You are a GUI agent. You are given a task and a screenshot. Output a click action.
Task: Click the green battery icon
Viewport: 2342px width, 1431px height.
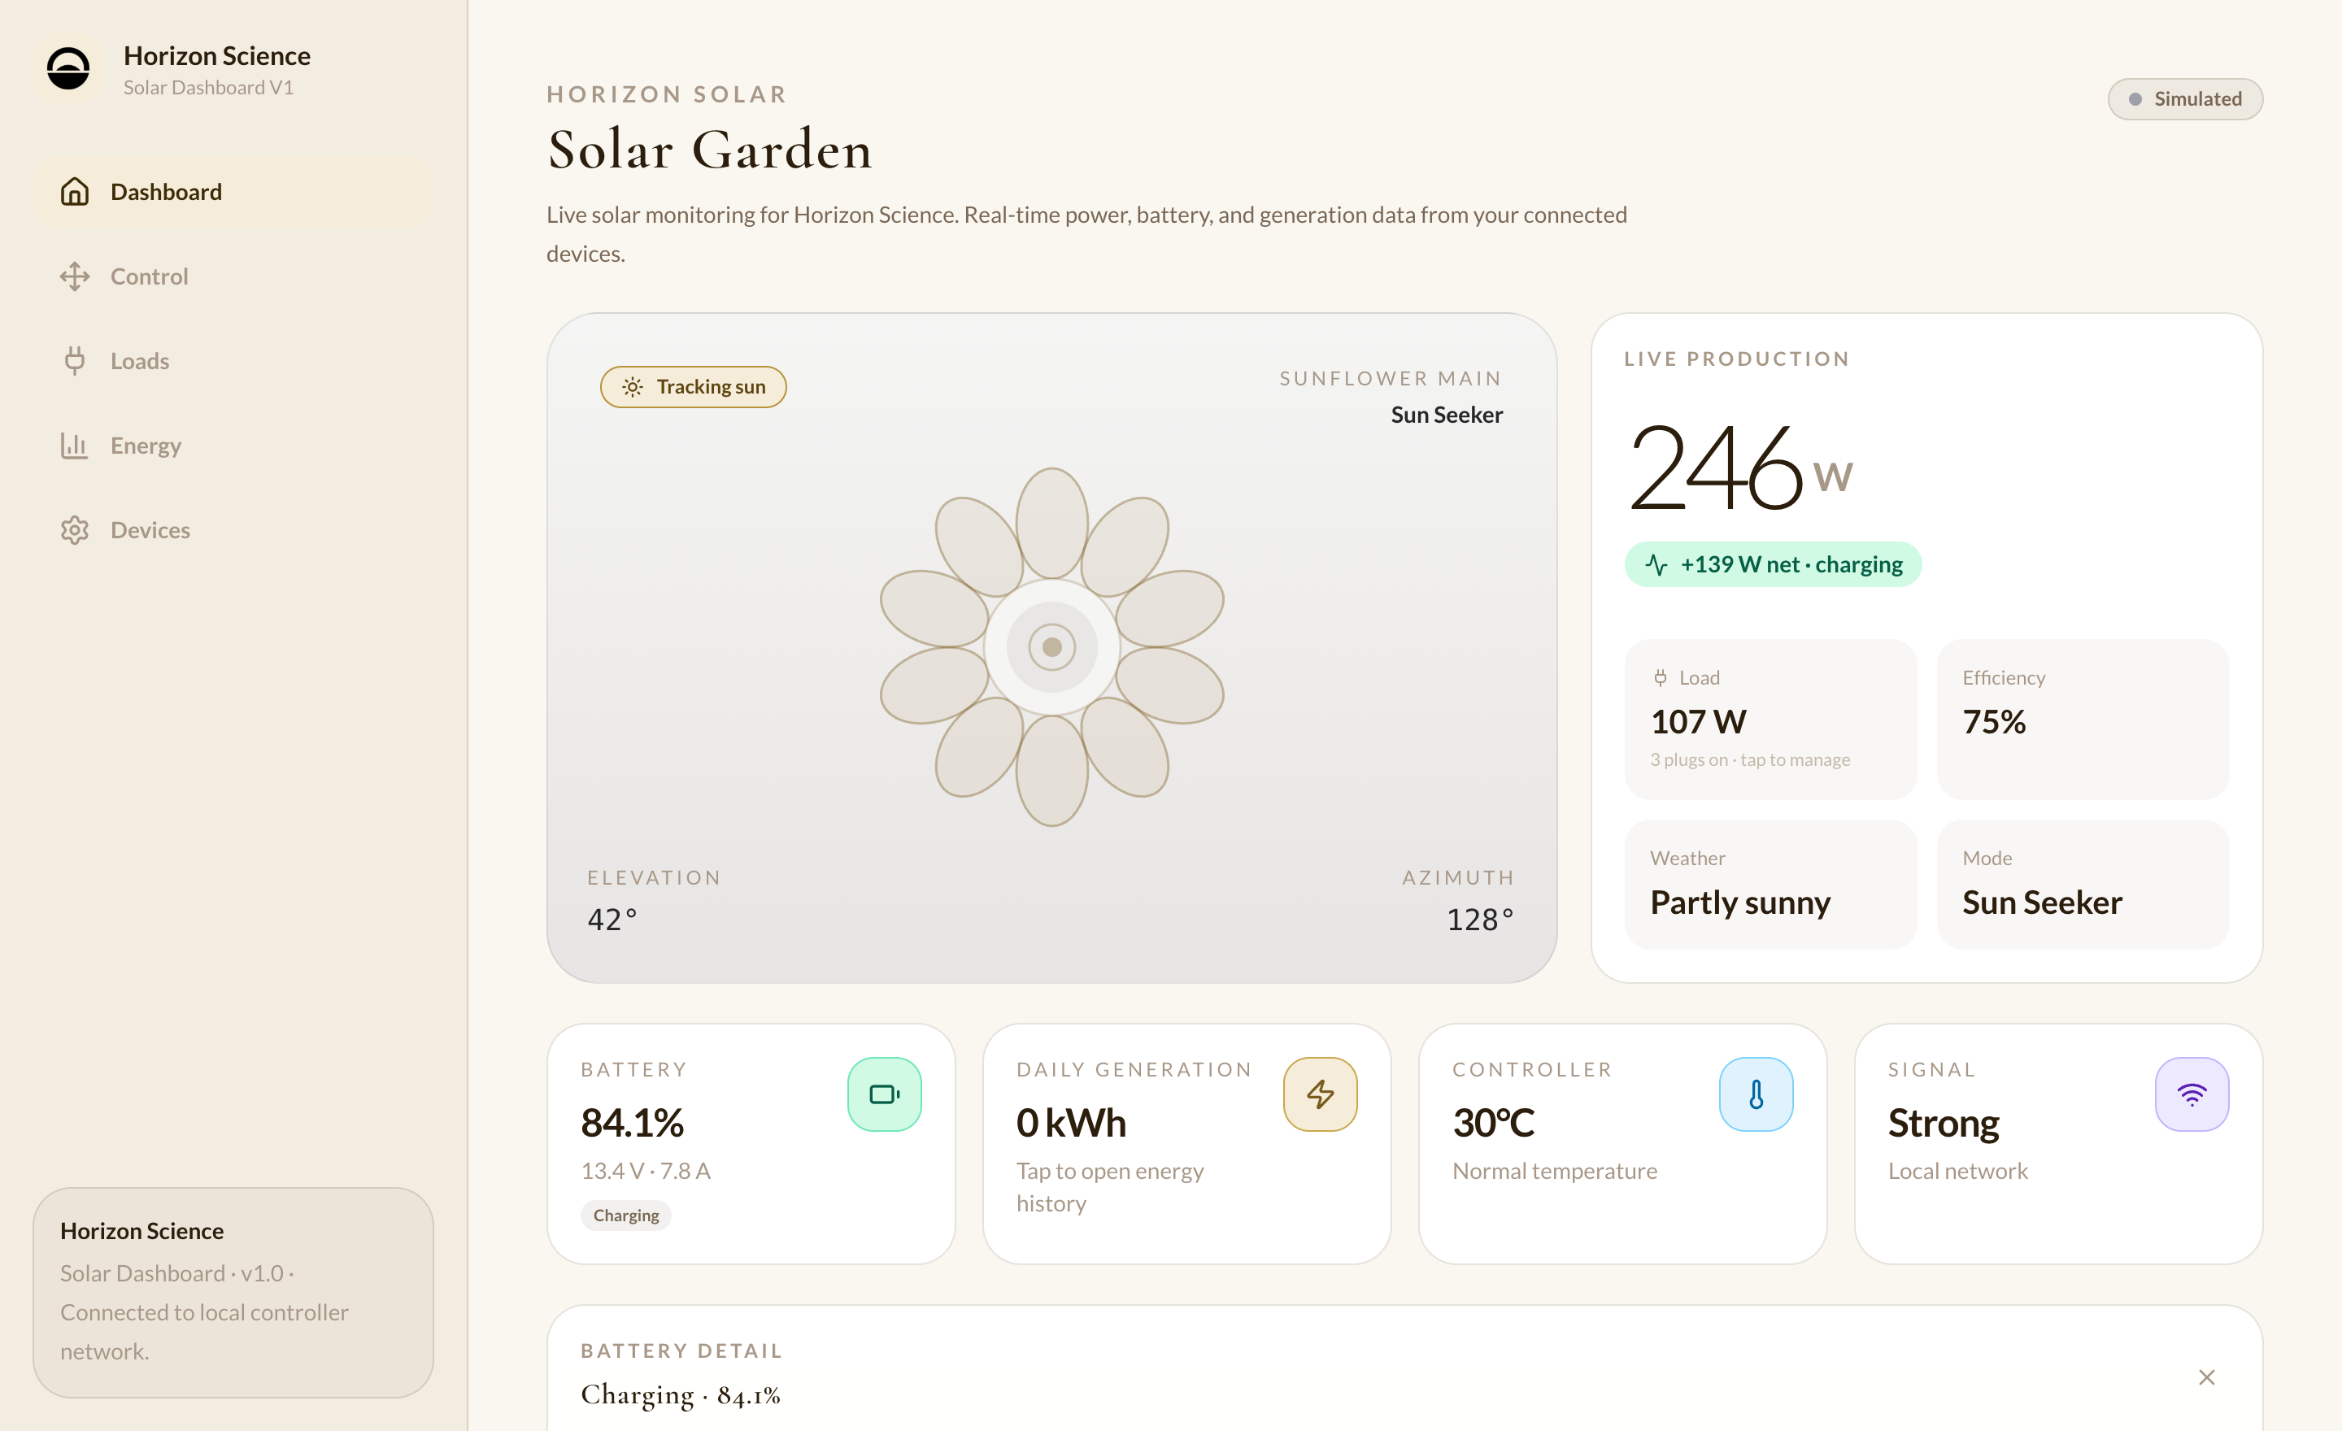pos(884,1094)
